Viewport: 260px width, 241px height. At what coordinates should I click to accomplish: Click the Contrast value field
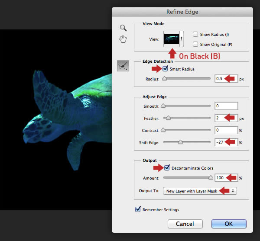coord(226,130)
